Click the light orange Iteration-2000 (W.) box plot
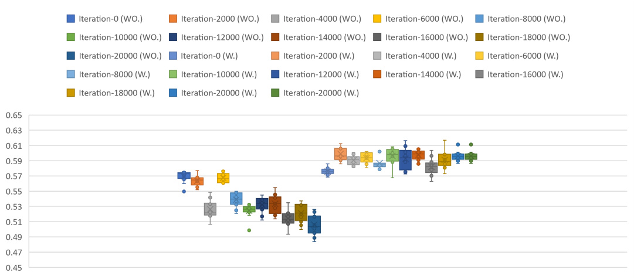The height and width of the screenshot is (279, 634). (x=340, y=154)
